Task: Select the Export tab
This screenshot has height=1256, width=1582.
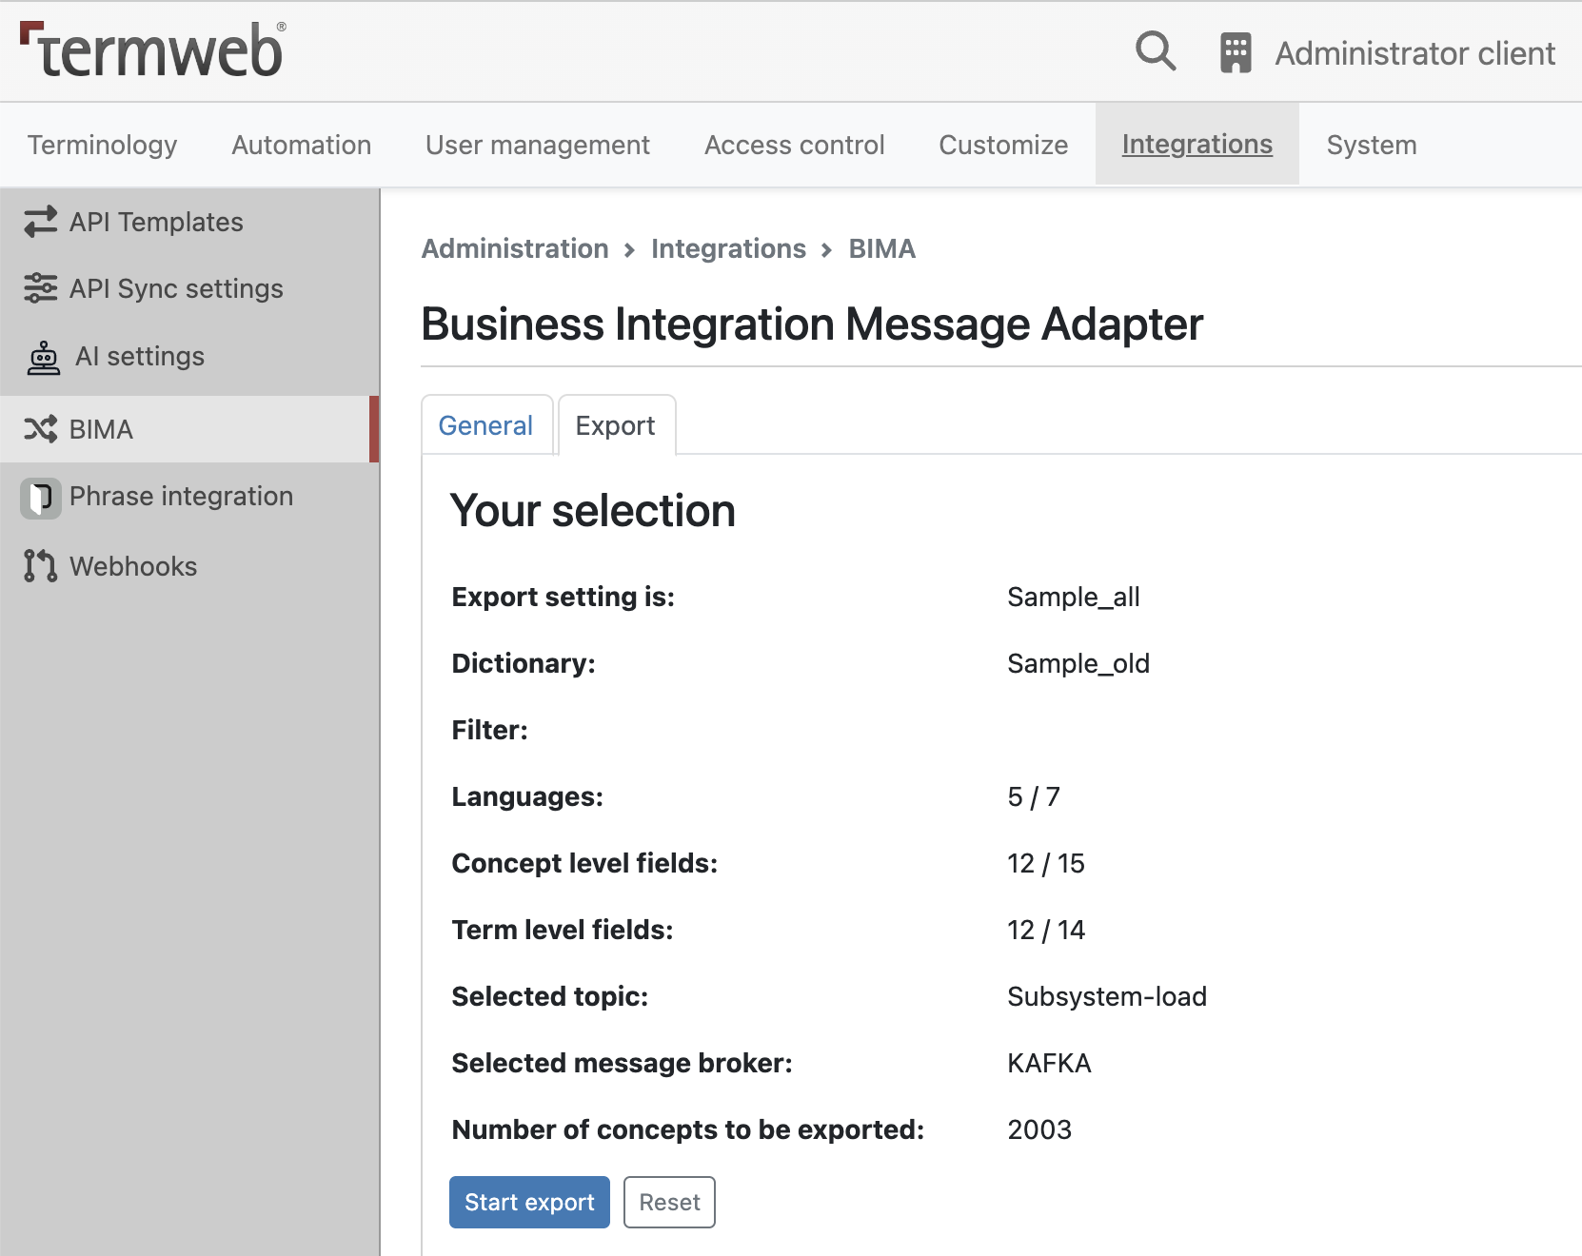Action: 616,425
